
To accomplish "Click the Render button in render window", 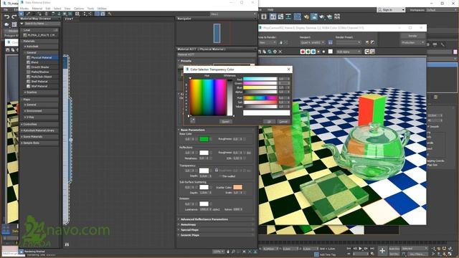I will pyautogui.click(x=413, y=36).
